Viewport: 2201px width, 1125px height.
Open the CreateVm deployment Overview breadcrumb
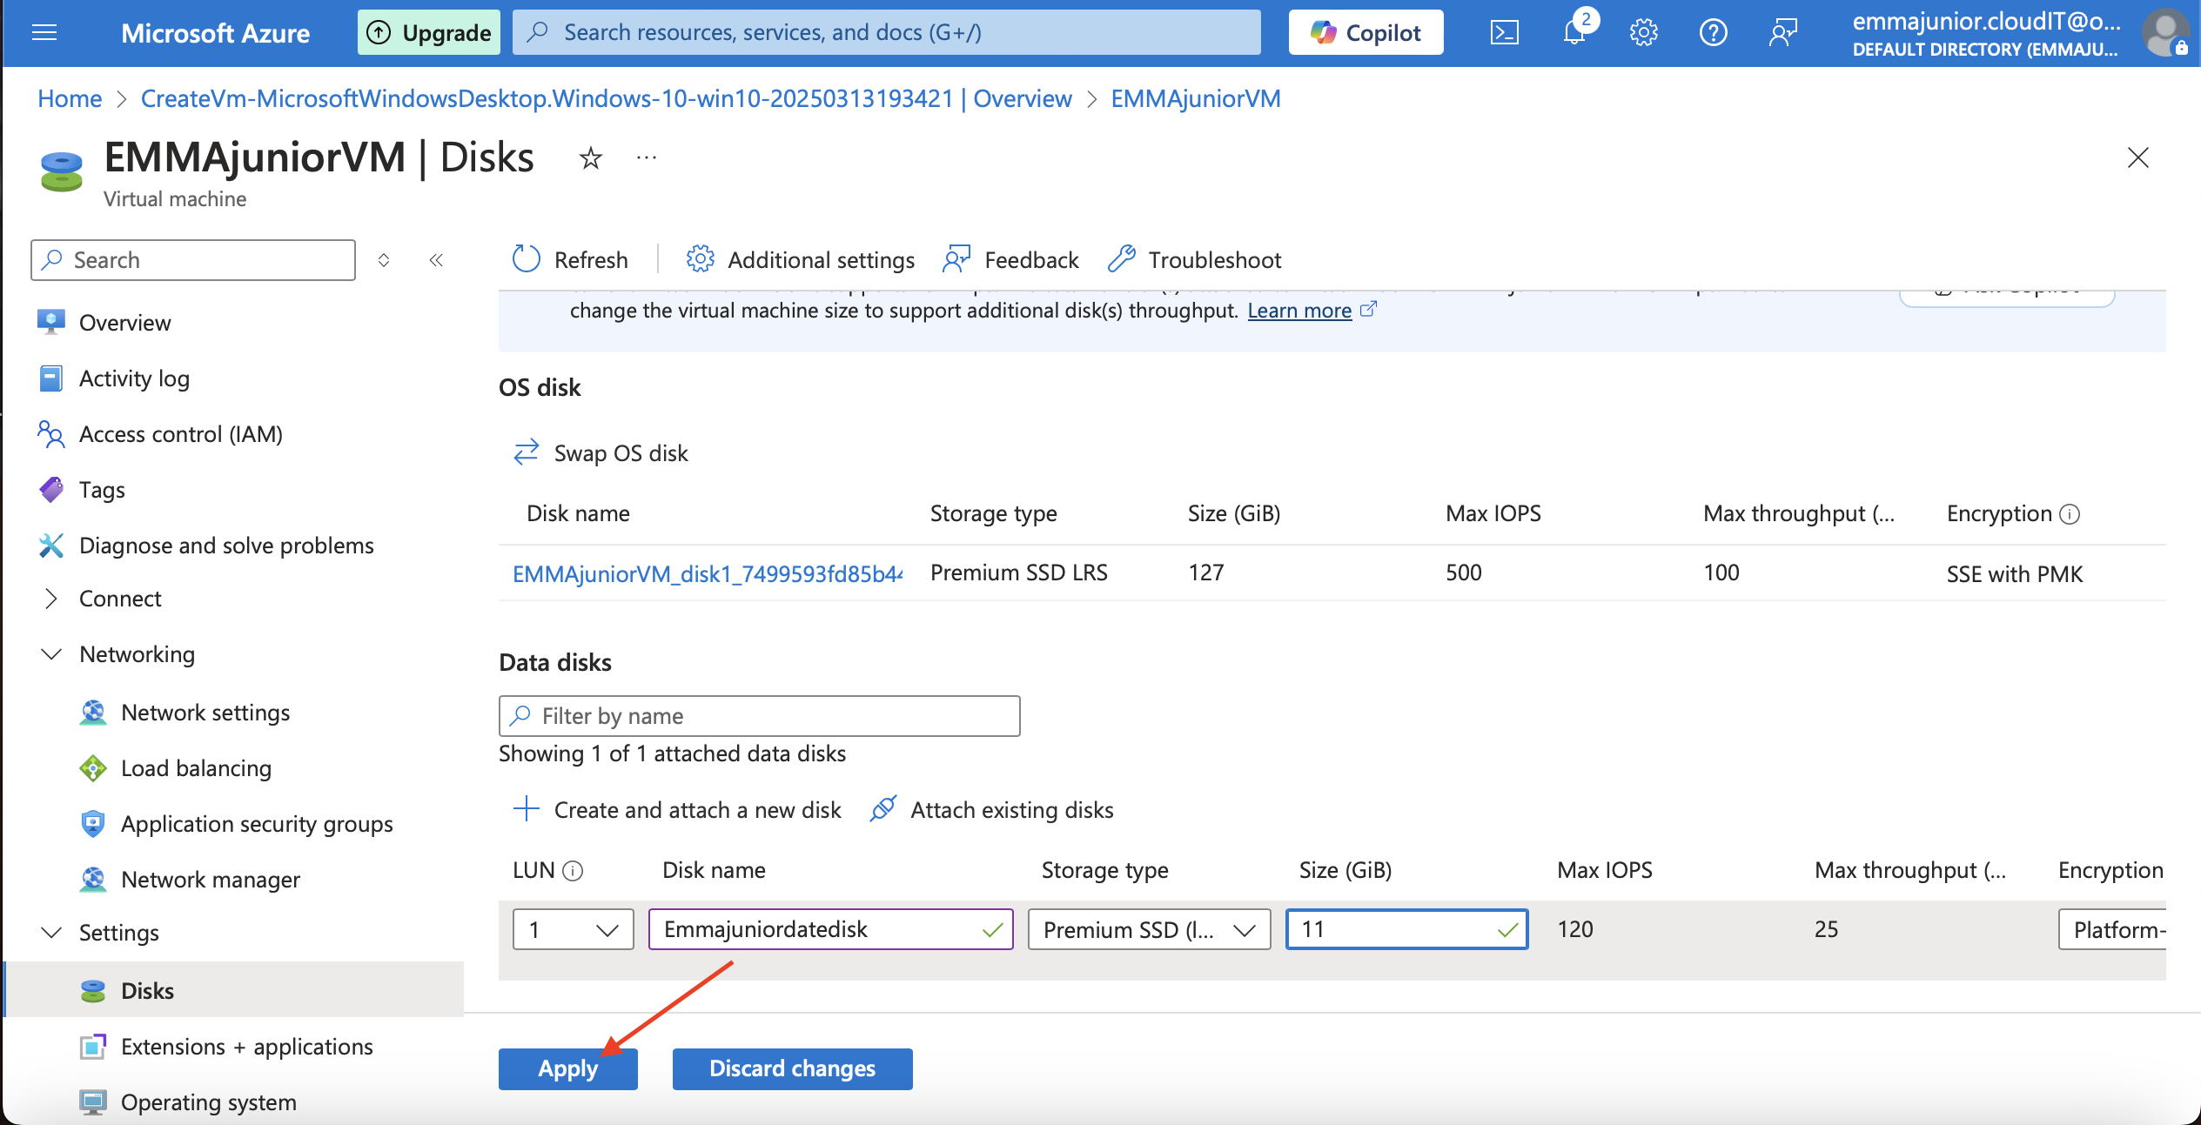click(606, 98)
